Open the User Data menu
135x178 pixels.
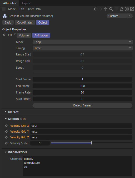coord(34,9)
